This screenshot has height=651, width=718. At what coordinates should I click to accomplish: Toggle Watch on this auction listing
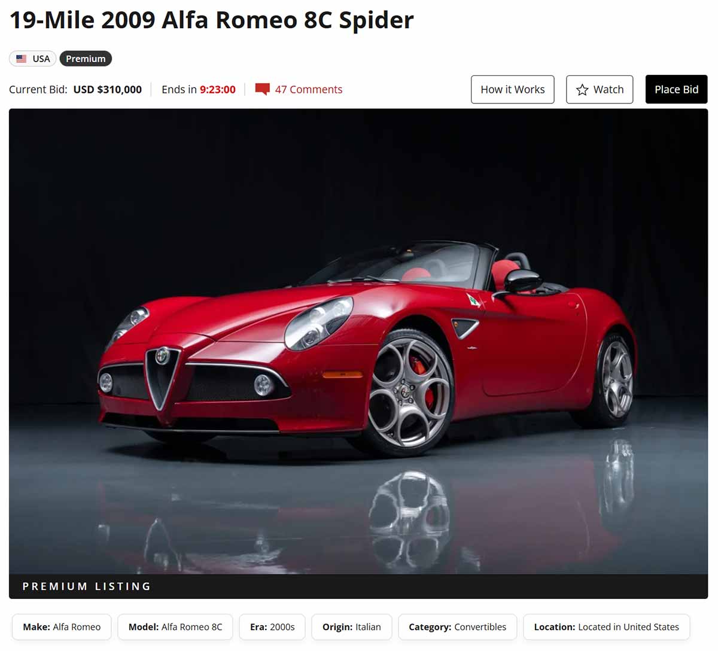click(x=600, y=89)
